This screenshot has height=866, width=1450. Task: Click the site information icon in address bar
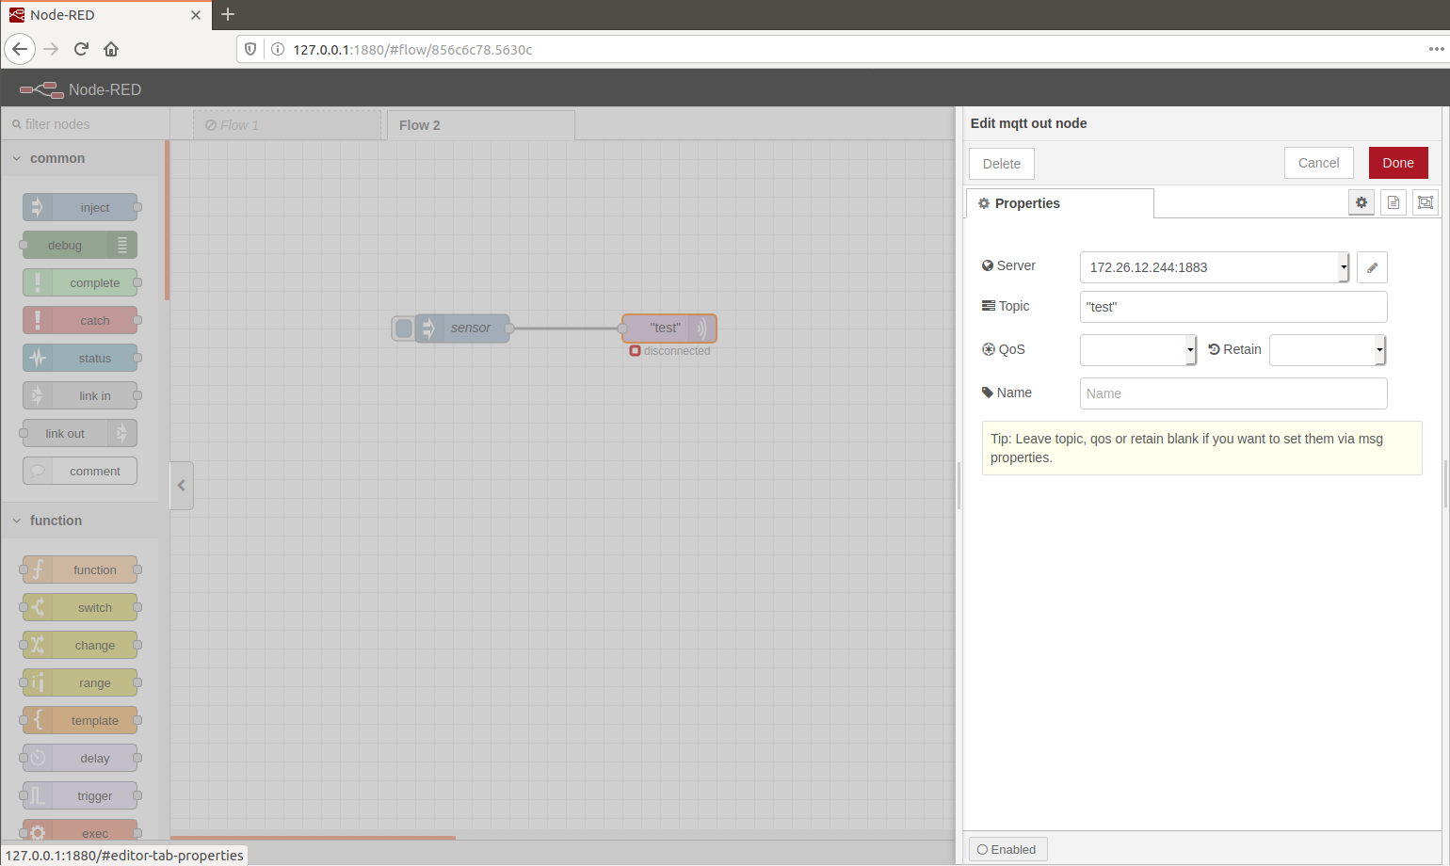[x=278, y=49]
